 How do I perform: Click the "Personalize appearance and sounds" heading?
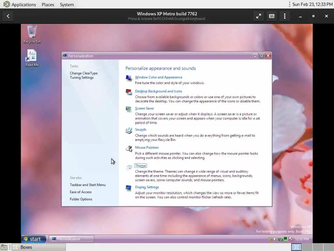160,68
